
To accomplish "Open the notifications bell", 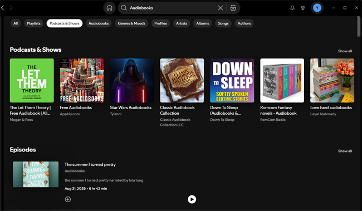I will (292, 8).
